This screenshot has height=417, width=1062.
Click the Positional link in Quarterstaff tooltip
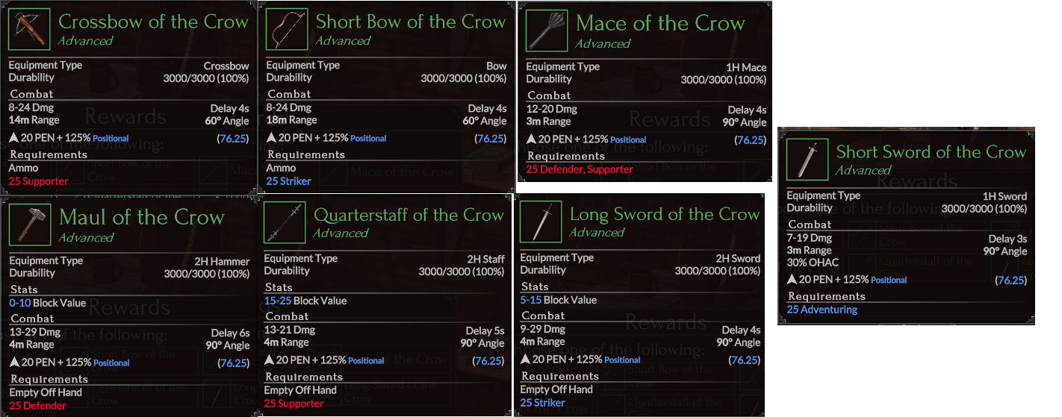pos(366,361)
